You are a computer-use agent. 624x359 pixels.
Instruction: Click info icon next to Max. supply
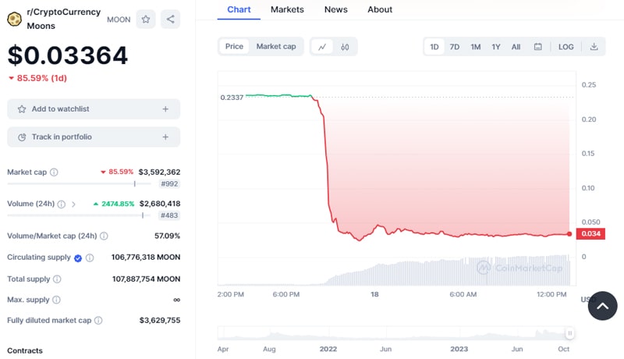56,300
